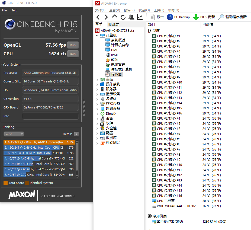Viewport: 251px width, 230px height.
Task: Click 驱动程序更新 driver update button
Action: 232,17
